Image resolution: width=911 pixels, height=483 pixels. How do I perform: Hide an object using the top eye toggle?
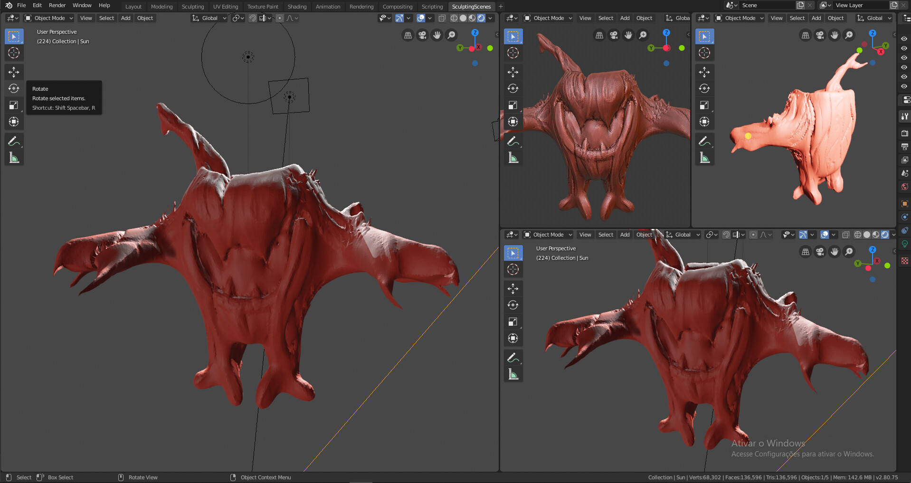coord(904,39)
